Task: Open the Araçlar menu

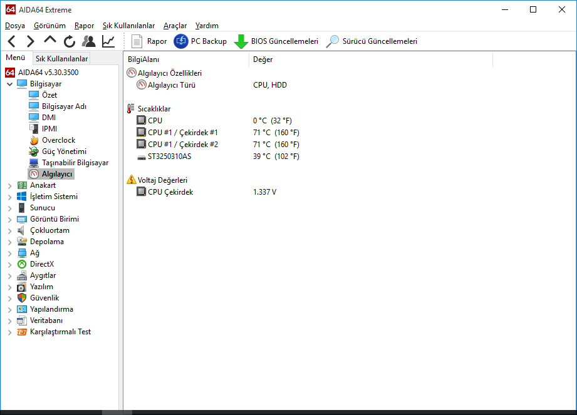Action: click(x=175, y=26)
